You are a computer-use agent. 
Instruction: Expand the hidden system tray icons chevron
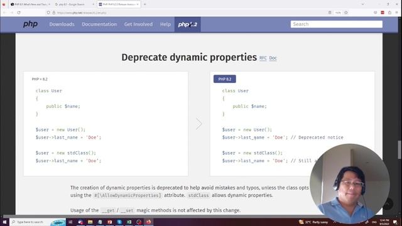coord(335,222)
